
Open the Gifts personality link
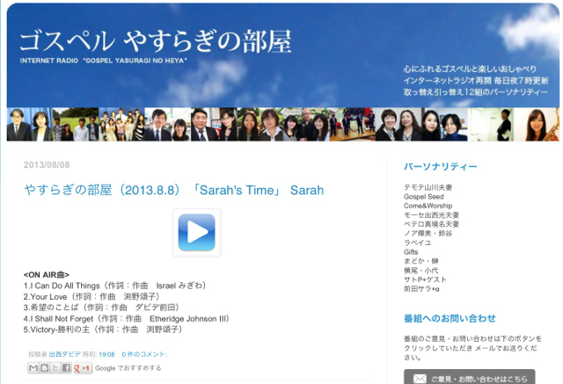[x=412, y=251]
